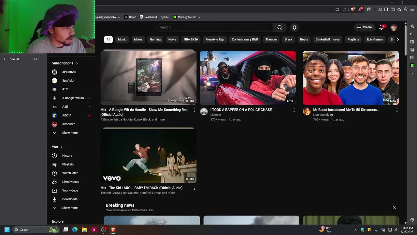Open sidebar settings gear icon
Image resolution: width=417 pixels, height=235 pixels.
pos(412,220)
